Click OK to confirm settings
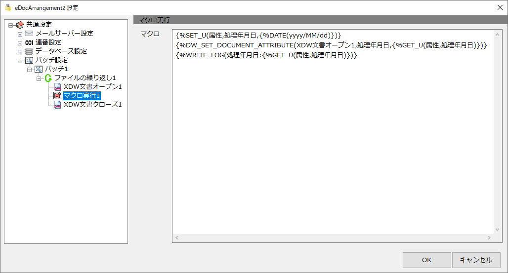Viewport: 508px width, 273px height. click(426, 260)
